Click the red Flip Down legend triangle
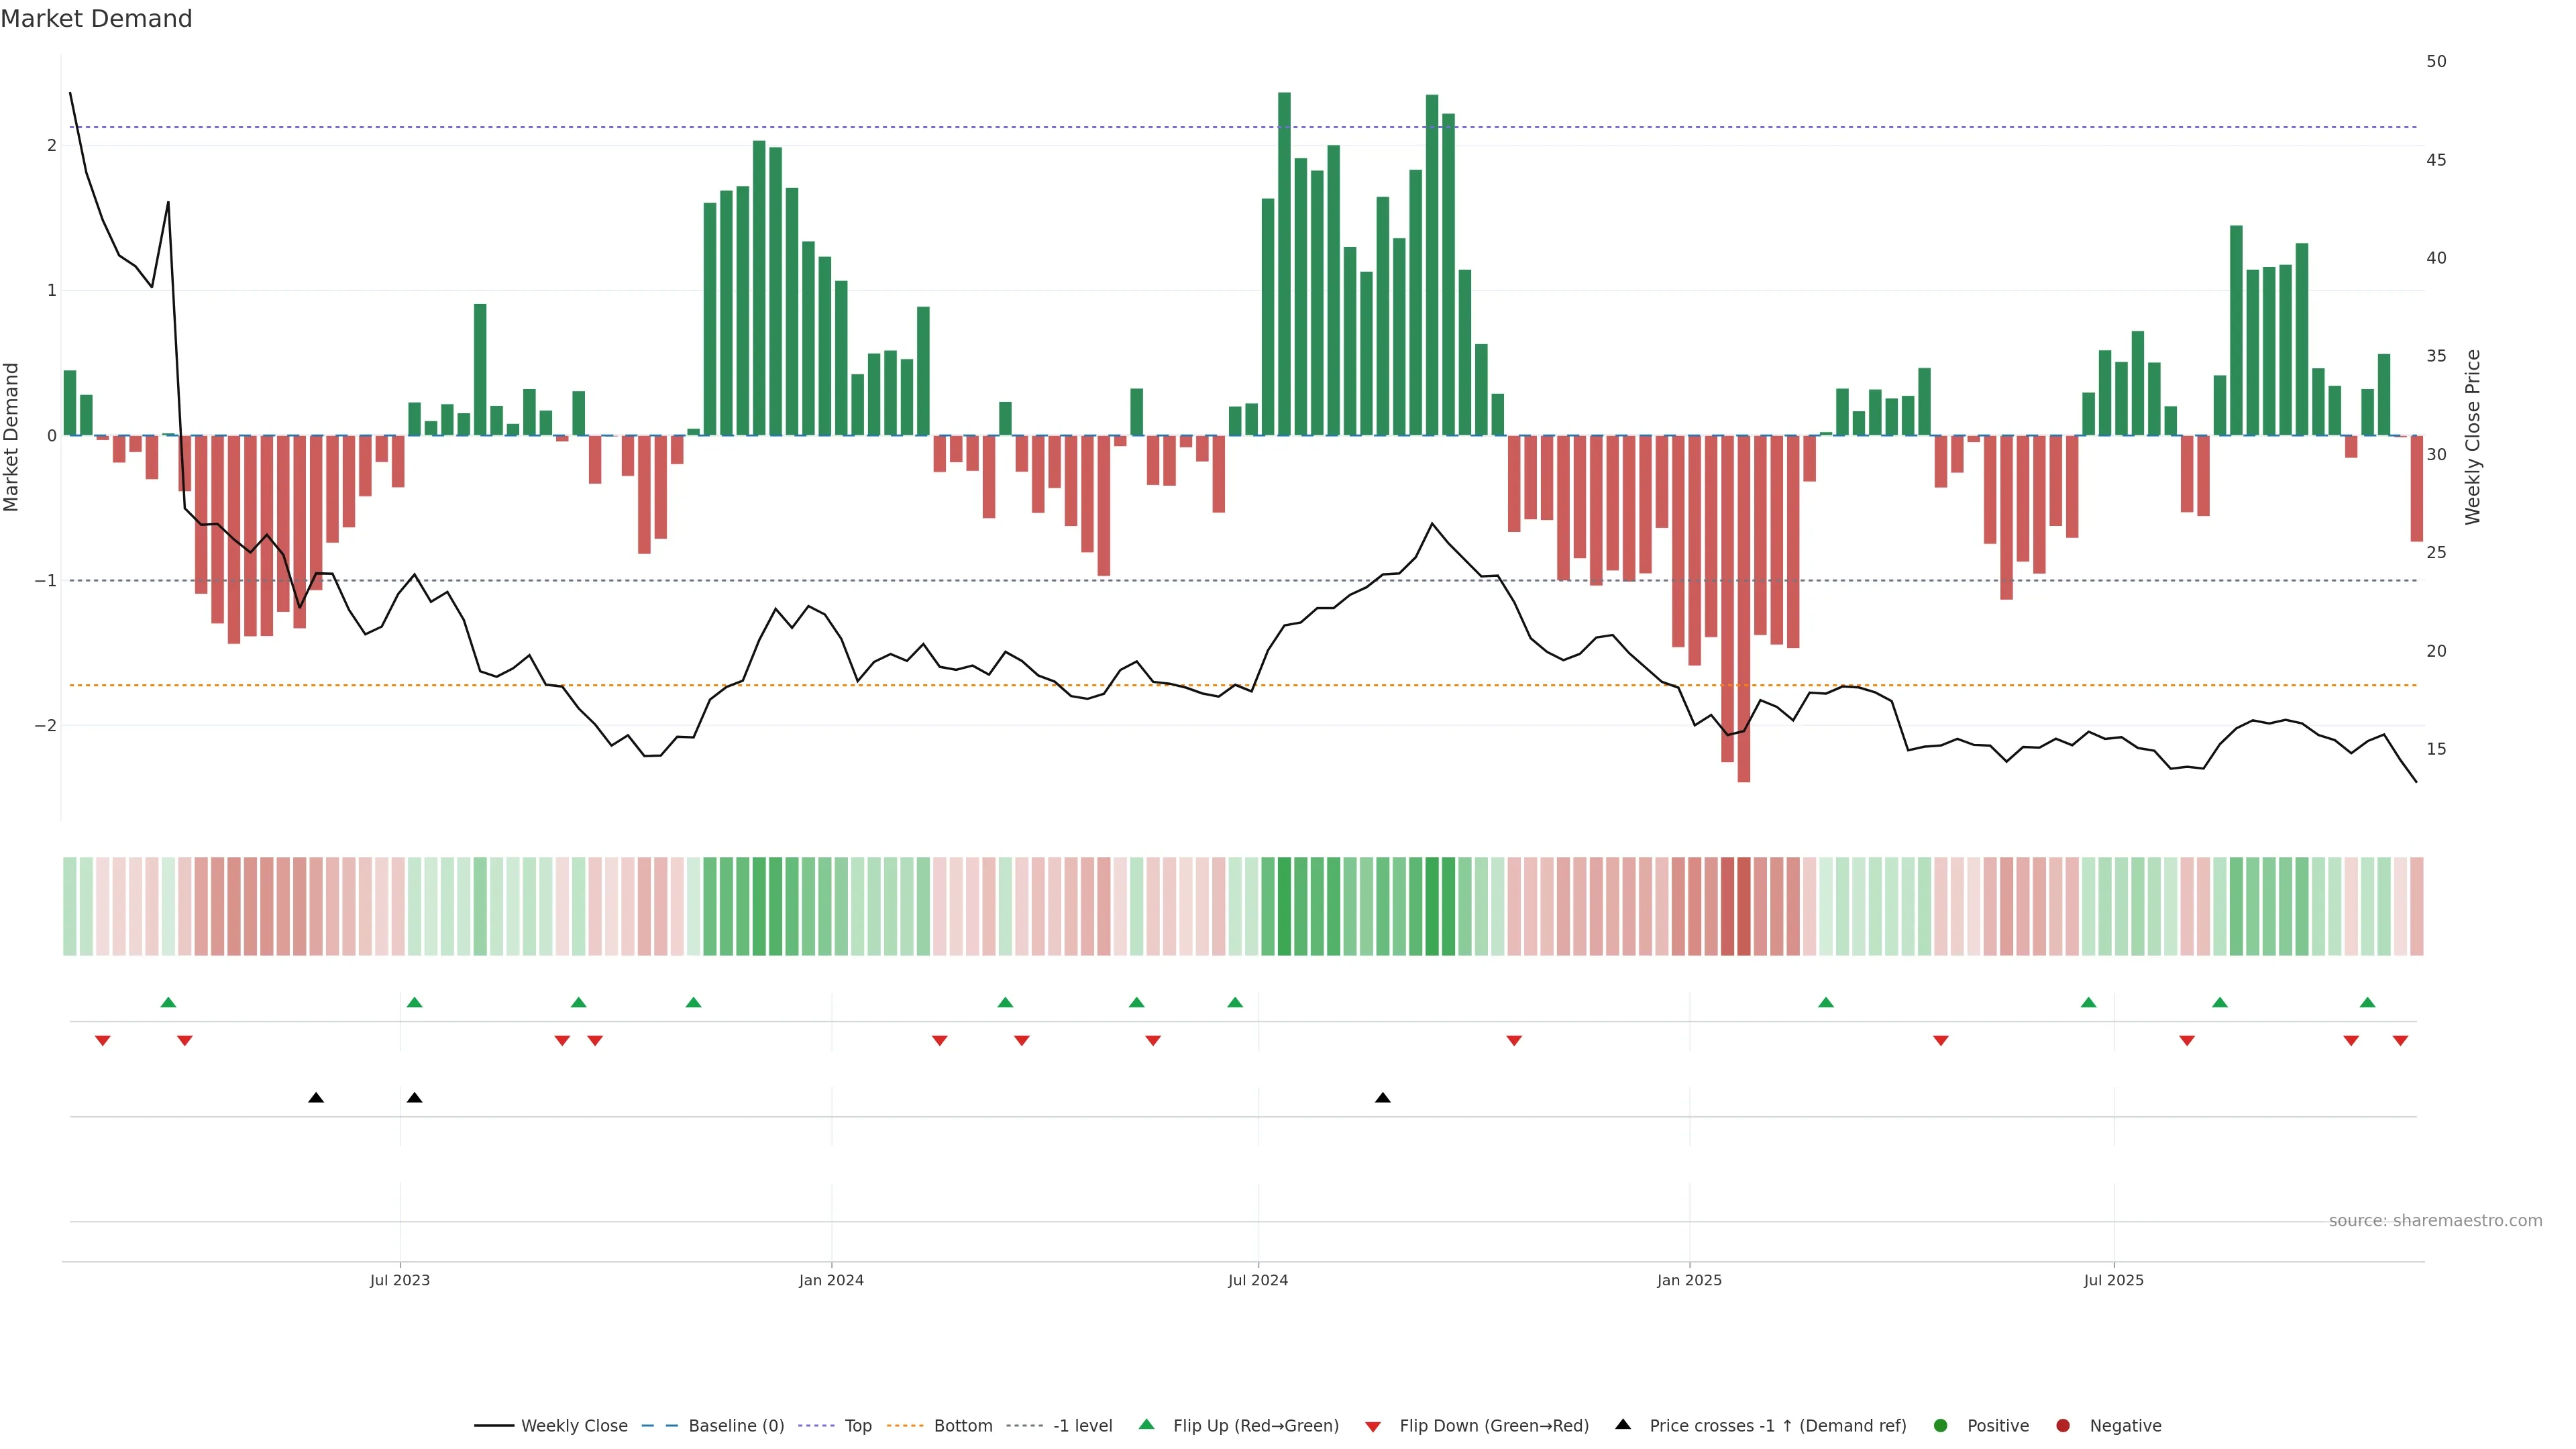 coord(1373,1426)
